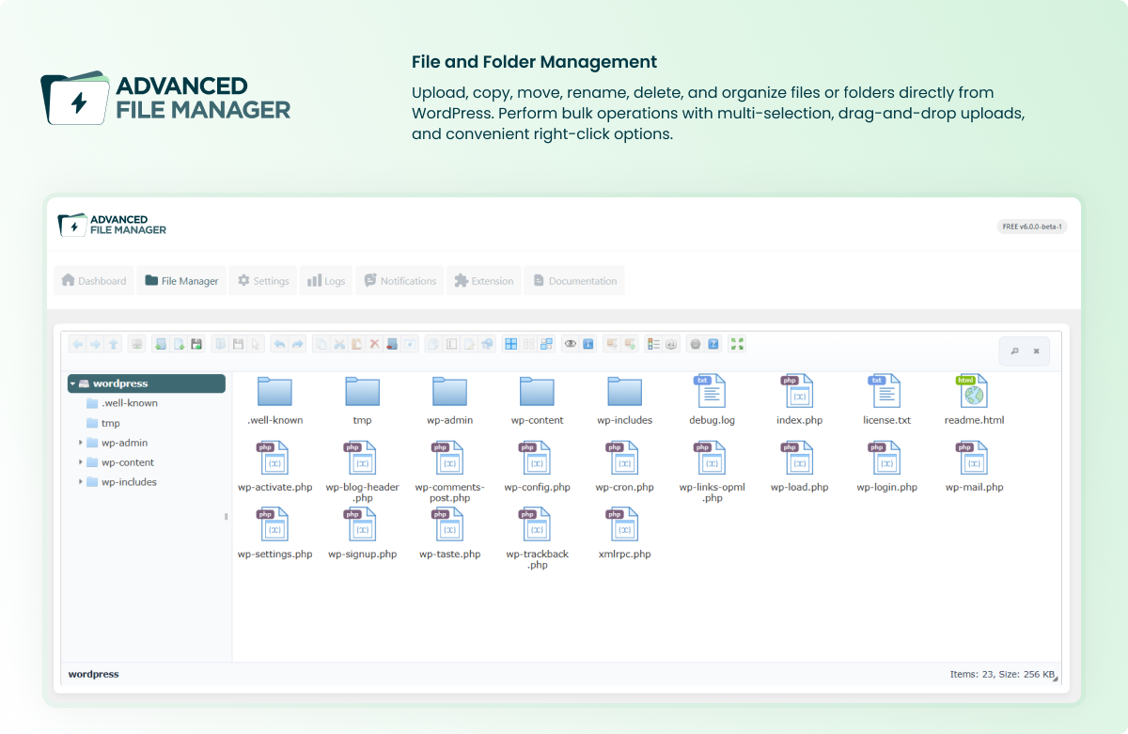Select the wp-admin folder thumbnail

(450, 392)
